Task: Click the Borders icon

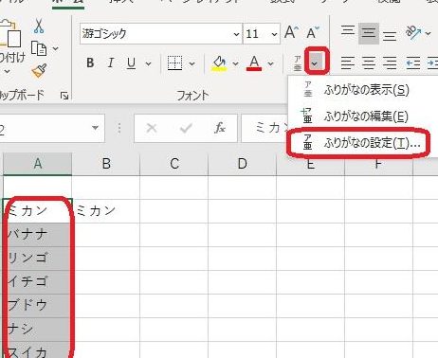Action: pyautogui.click(x=174, y=63)
